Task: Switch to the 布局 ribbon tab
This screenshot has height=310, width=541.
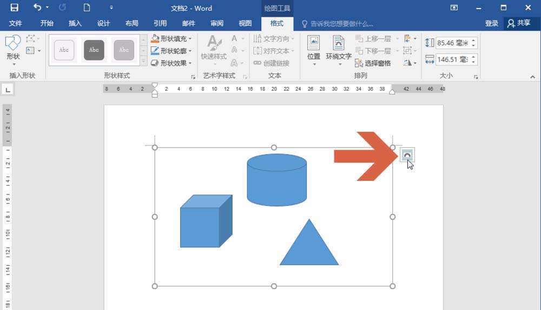Action: 131,23
